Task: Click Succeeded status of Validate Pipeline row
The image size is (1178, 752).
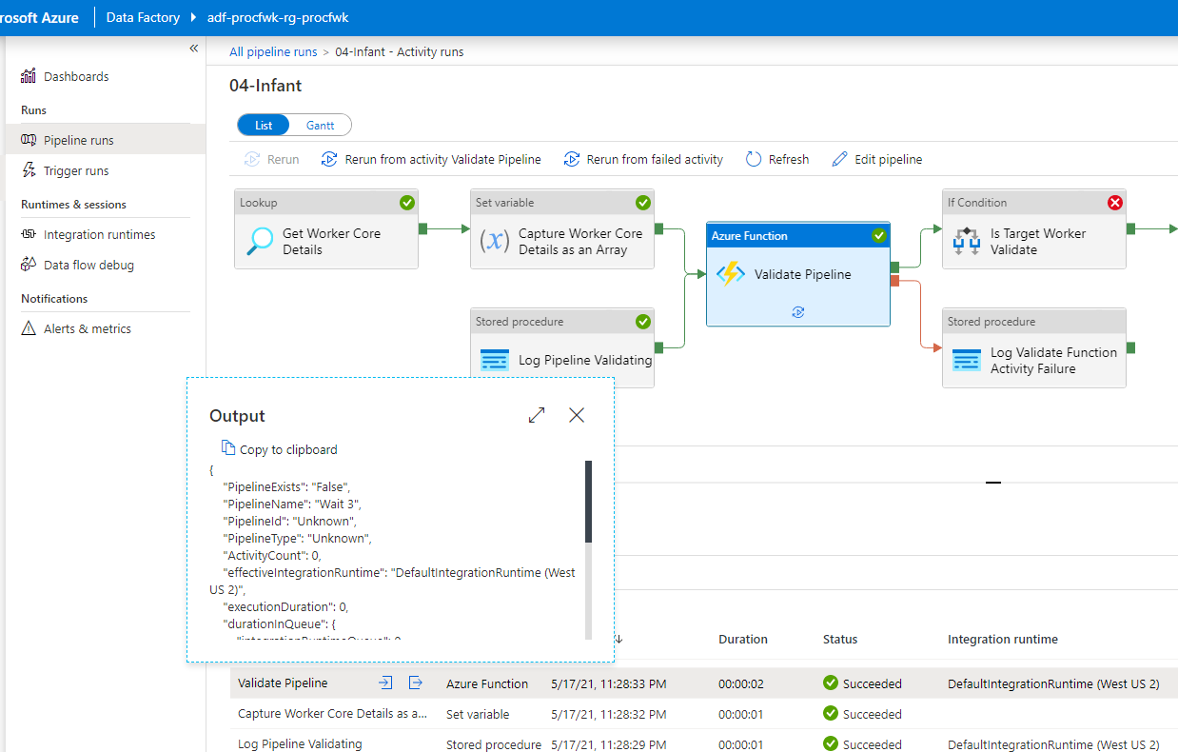Action: click(x=862, y=683)
